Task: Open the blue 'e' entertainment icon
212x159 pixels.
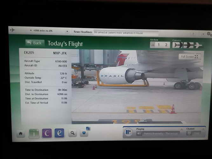Action: pyautogui.click(x=59, y=133)
